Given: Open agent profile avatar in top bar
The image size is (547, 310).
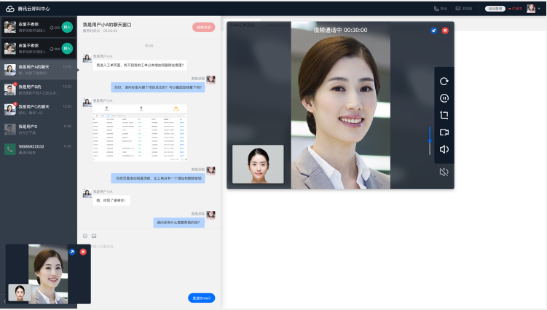Looking at the screenshot, I should pyautogui.click(x=531, y=9).
